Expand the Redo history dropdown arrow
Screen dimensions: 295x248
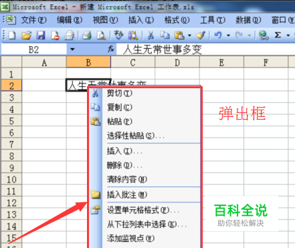coord(250,35)
